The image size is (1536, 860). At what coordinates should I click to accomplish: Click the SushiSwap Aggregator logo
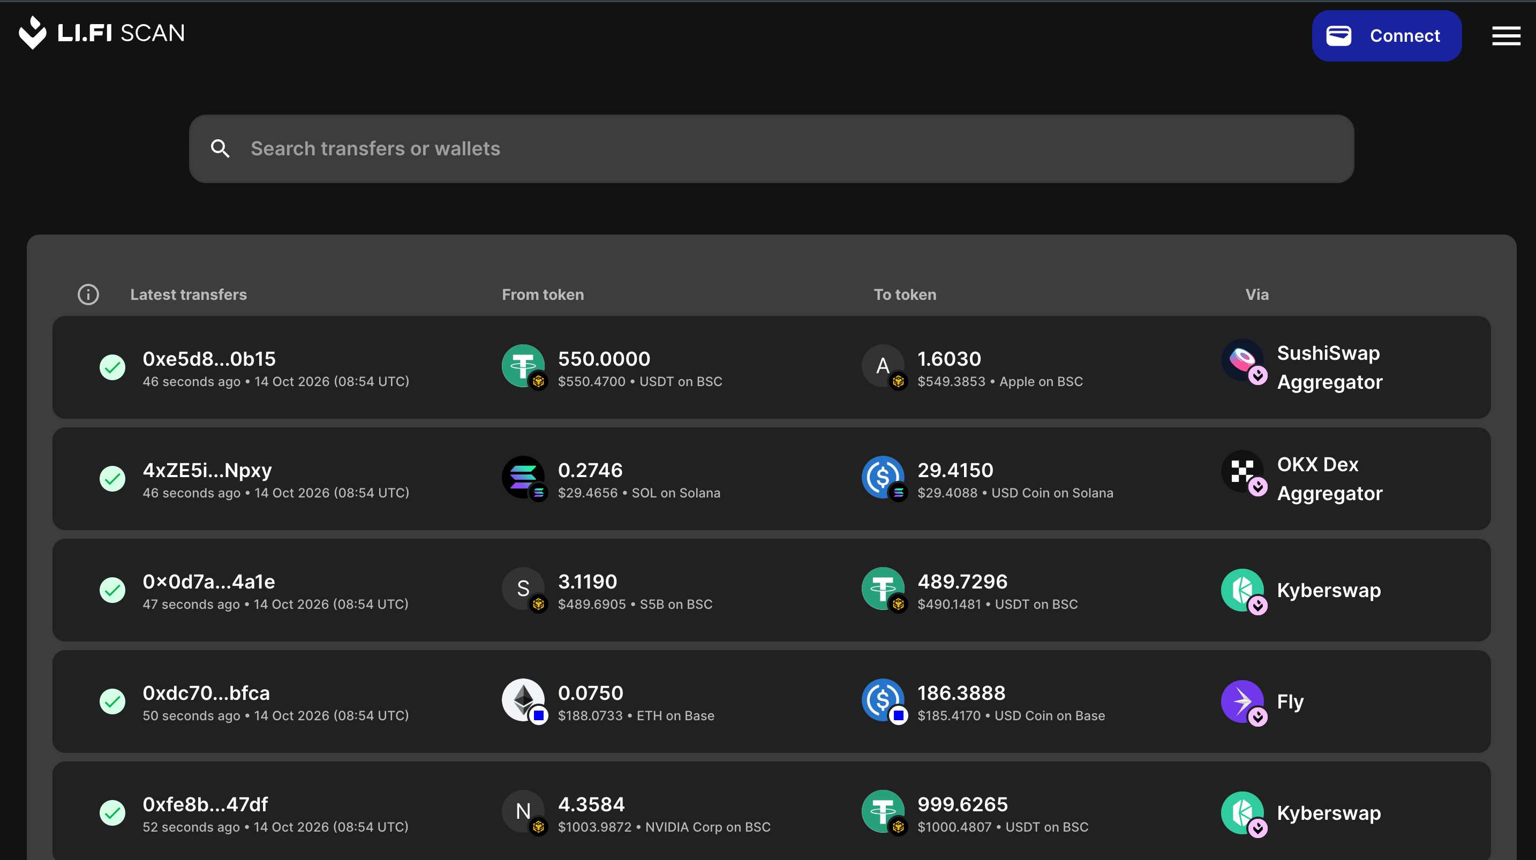click(x=1243, y=361)
